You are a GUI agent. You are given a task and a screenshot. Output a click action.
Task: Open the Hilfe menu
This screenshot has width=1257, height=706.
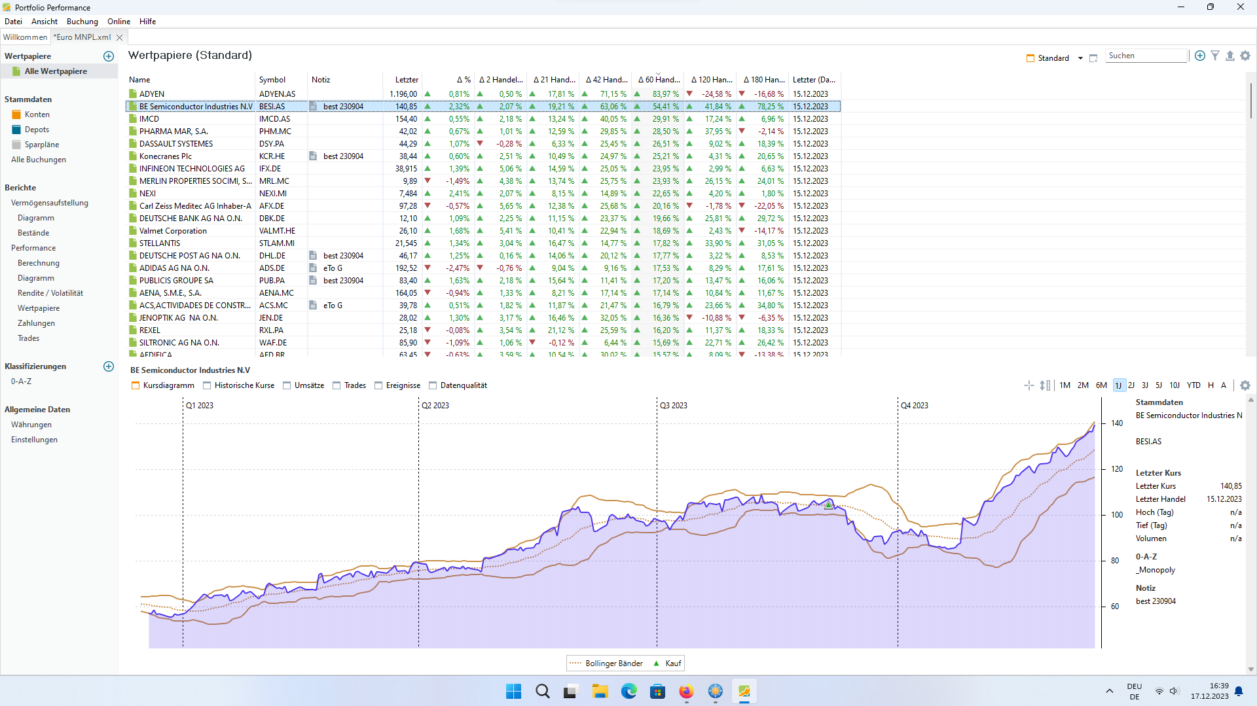[148, 22]
